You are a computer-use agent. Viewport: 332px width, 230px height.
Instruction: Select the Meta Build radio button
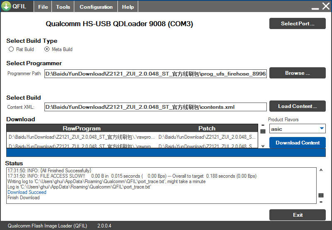pos(47,49)
